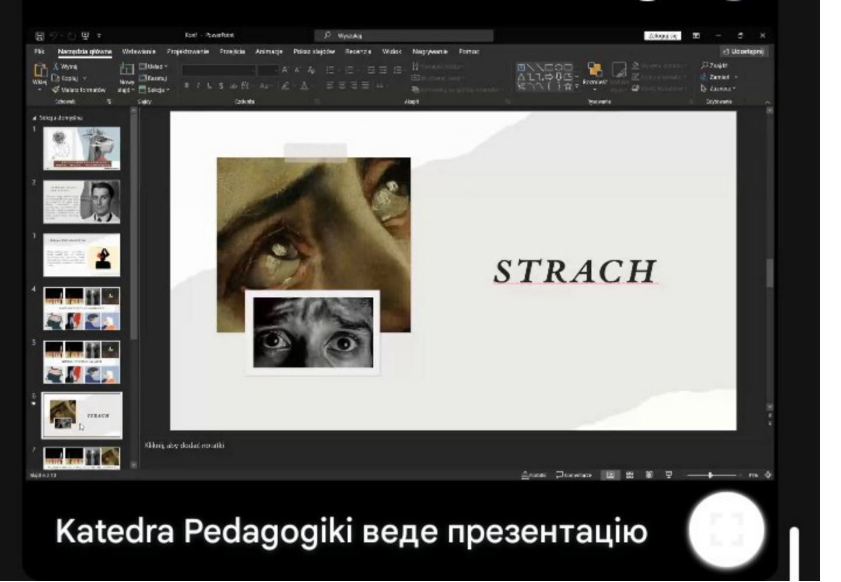Image resolution: width=841 pixels, height=582 pixels.
Task: Click the zoom slider in status bar
Action: click(x=710, y=475)
